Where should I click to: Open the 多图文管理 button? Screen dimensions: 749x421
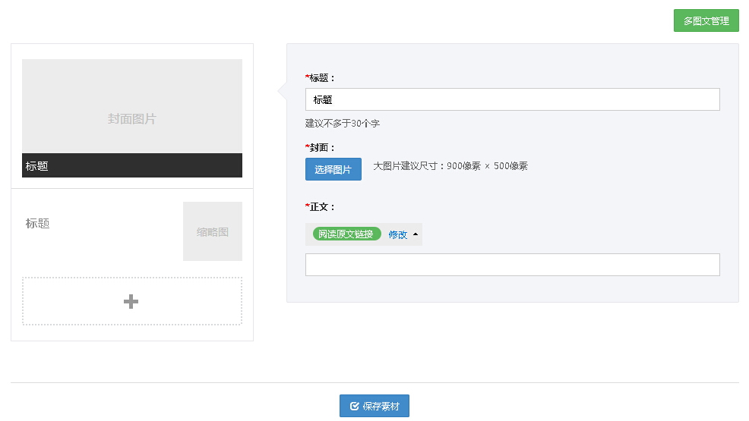click(x=706, y=20)
